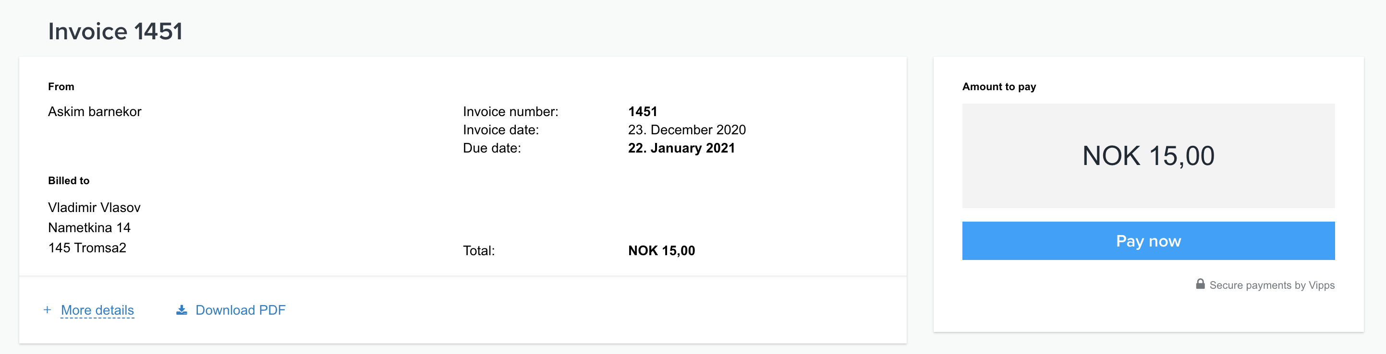Viewport: 1386px width, 354px height.
Task: Click the From label
Action: [61, 86]
